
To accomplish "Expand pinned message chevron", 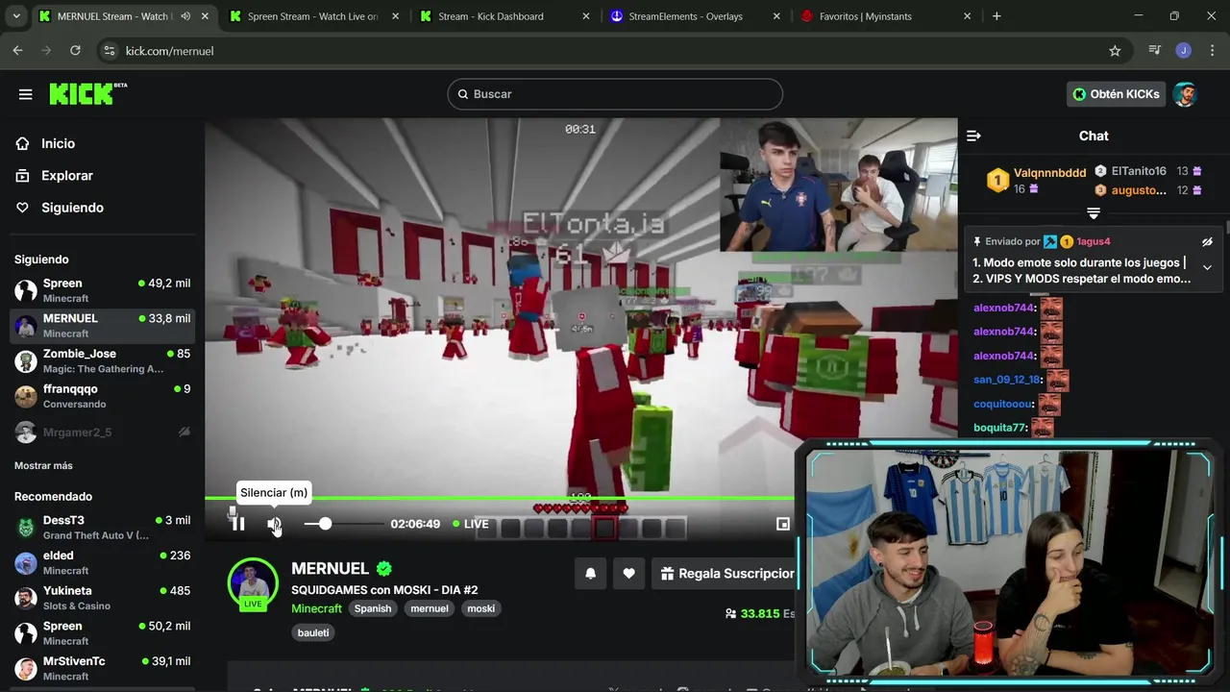I will (x=1207, y=268).
